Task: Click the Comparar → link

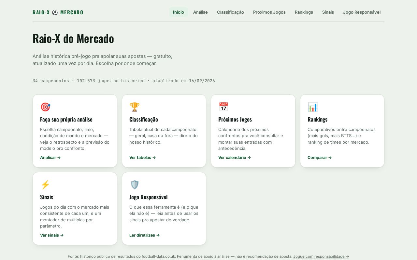Action: coord(320,158)
